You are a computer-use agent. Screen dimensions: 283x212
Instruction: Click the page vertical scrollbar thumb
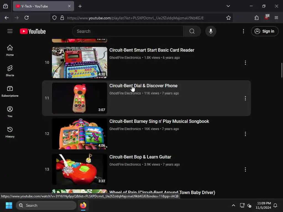click(x=282, y=70)
